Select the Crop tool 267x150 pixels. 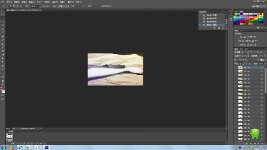pos(2,29)
